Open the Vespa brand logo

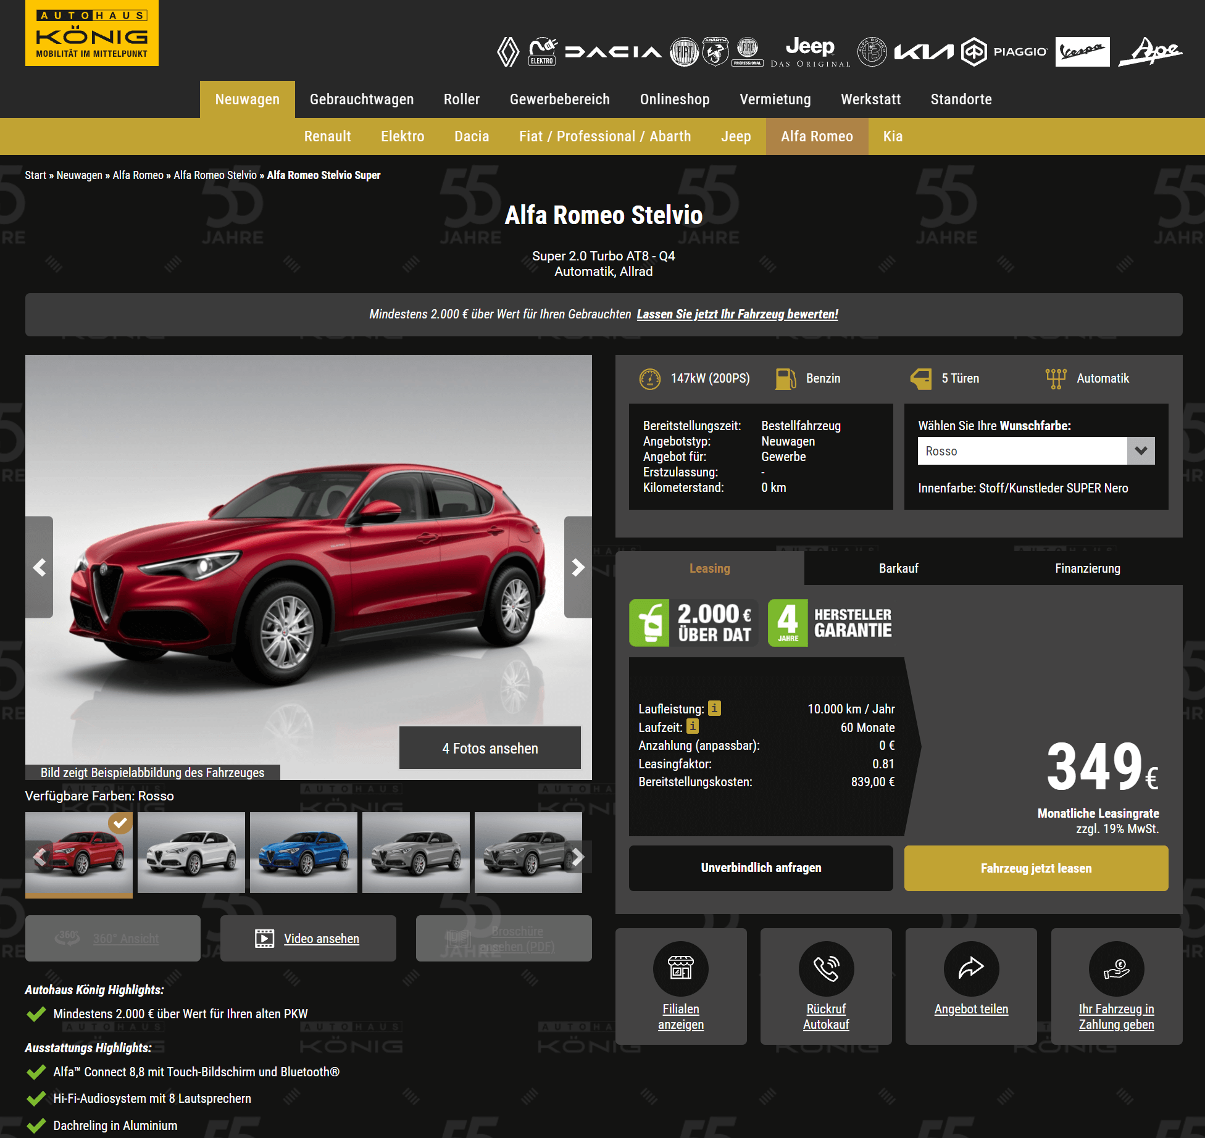pyautogui.click(x=1082, y=52)
